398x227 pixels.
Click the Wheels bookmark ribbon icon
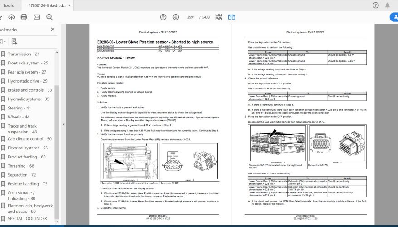point(3,117)
